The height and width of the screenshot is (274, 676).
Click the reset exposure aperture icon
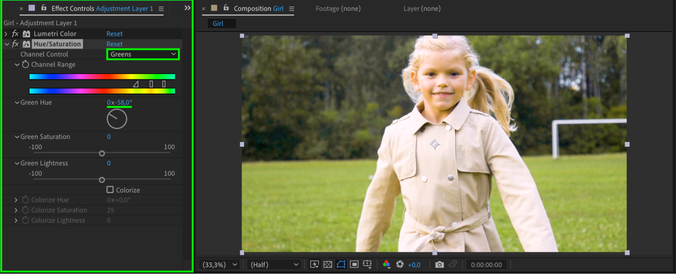[x=400, y=265]
